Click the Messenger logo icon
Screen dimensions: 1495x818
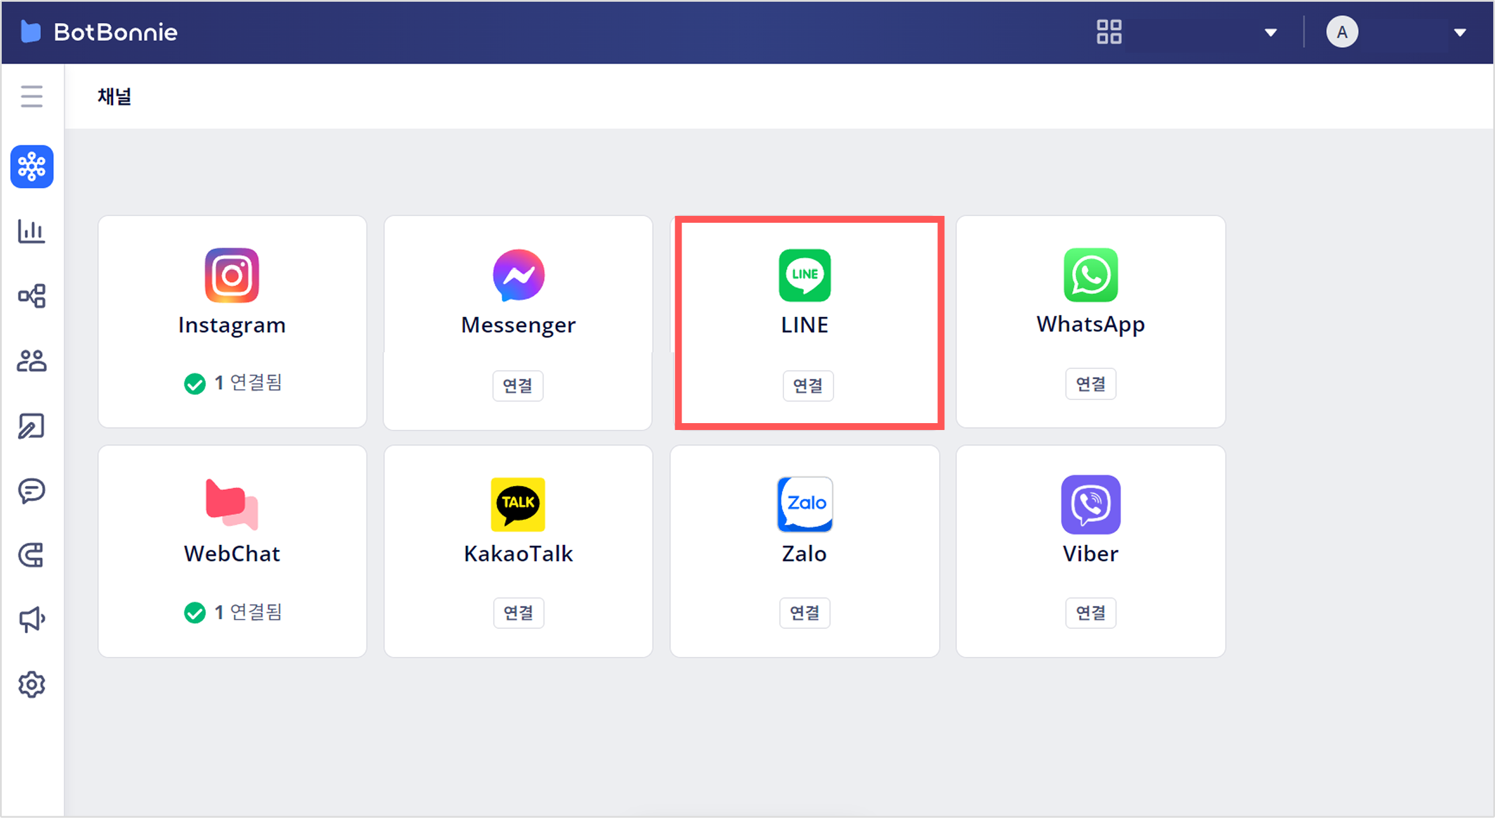(x=519, y=275)
